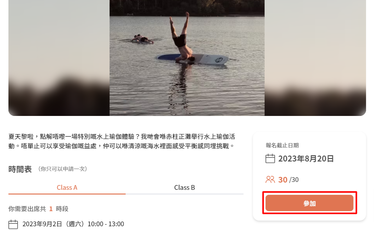Click the 時間表 heading
This screenshot has width=374, height=230.
20,169
